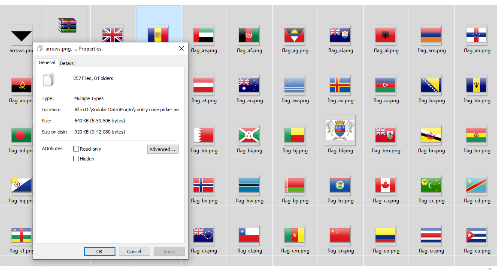Click the Apply button
The height and width of the screenshot is (270, 497).
[x=169, y=251]
